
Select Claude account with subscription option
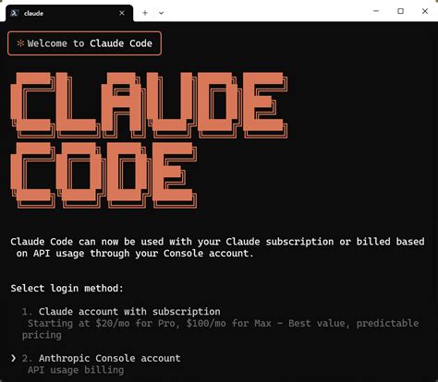(x=129, y=312)
